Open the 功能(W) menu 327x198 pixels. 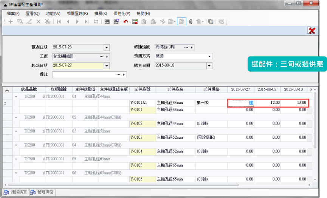coord(53,13)
